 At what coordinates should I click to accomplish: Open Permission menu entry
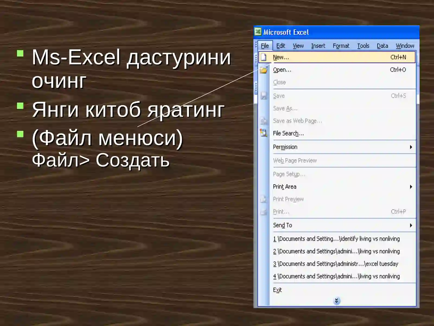pyautogui.click(x=337, y=147)
